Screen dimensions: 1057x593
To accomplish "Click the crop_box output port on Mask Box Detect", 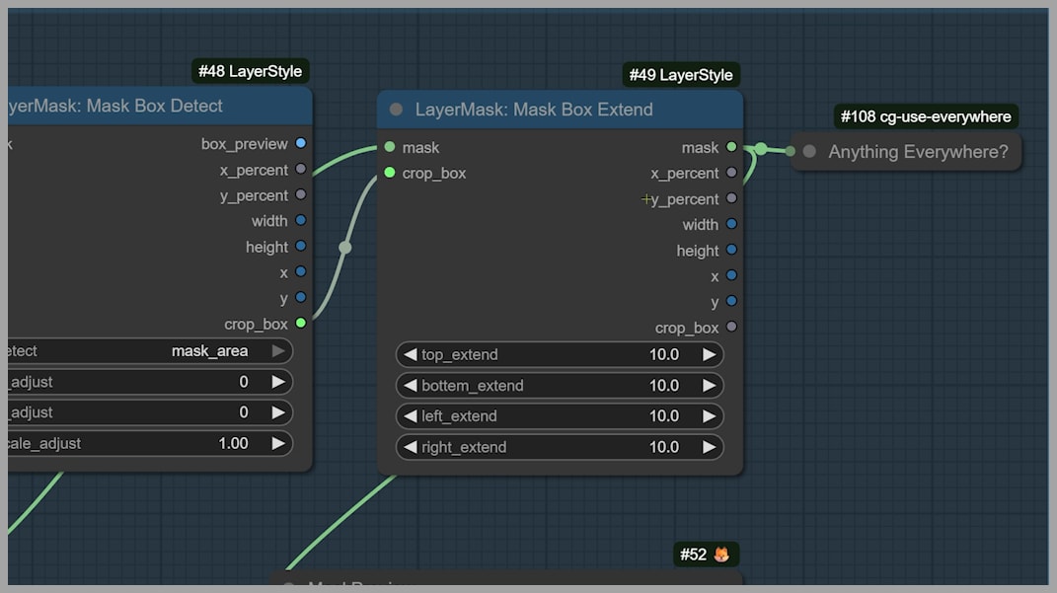I will [301, 323].
